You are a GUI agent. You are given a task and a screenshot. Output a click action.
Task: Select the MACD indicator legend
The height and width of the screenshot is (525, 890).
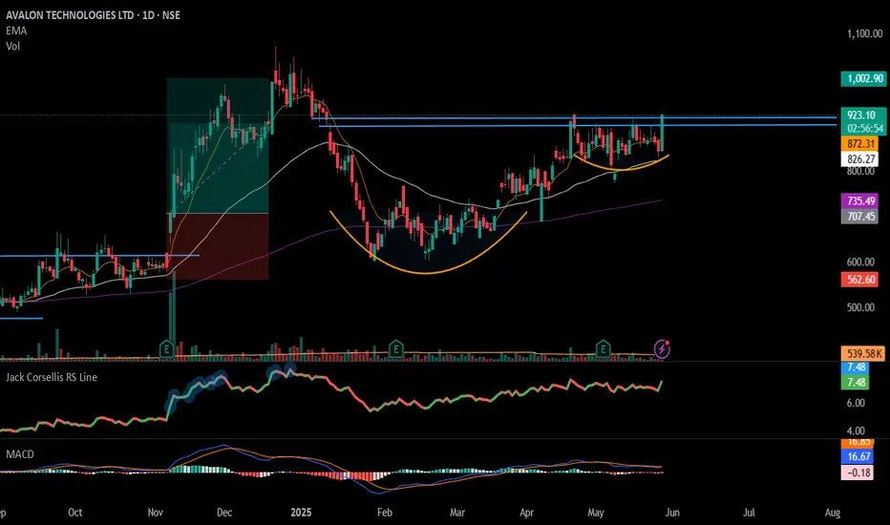[20, 454]
